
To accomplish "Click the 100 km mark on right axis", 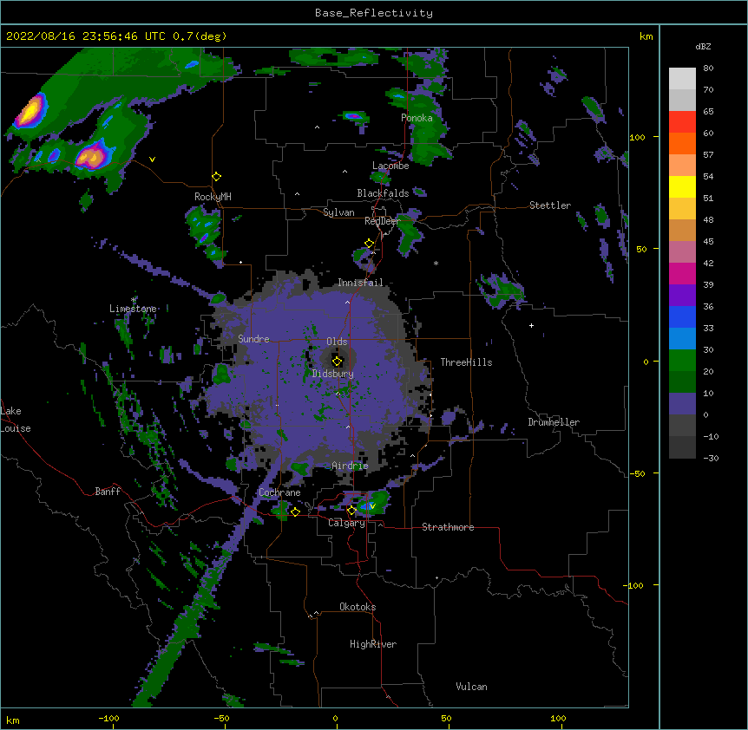I will pyautogui.click(x=637, y=137).
